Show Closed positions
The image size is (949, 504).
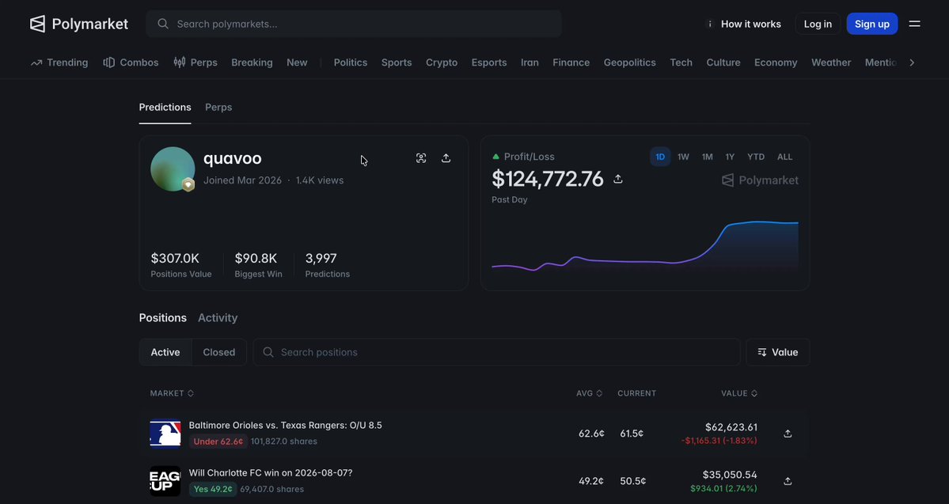[x=219, y=352]
